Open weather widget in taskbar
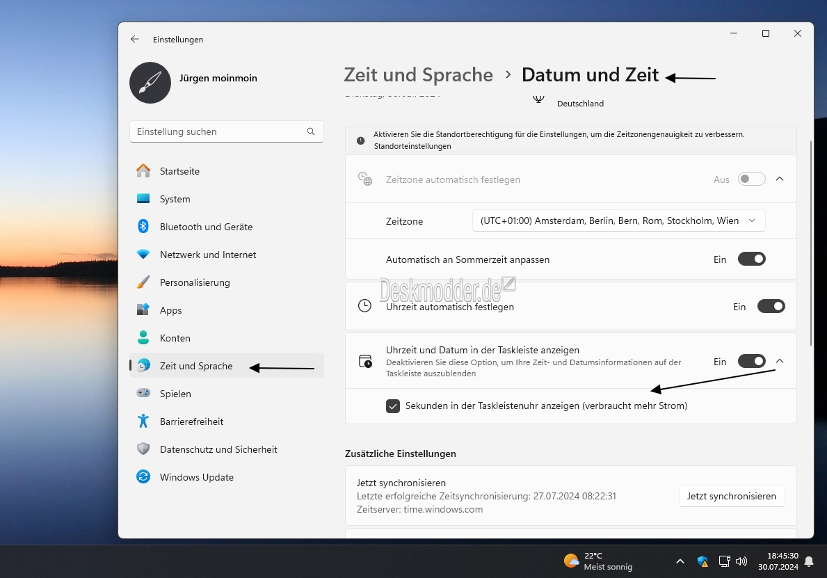Image resolution: width=827 pixels, height=578 pixels. pyautogui.click(x=598, y=561)
